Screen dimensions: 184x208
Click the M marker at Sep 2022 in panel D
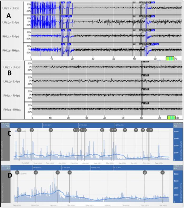(x=17, y=172)
